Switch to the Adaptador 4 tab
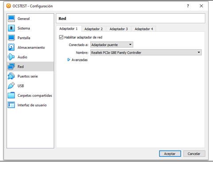 pyautogui.click(x=144, y=29)
